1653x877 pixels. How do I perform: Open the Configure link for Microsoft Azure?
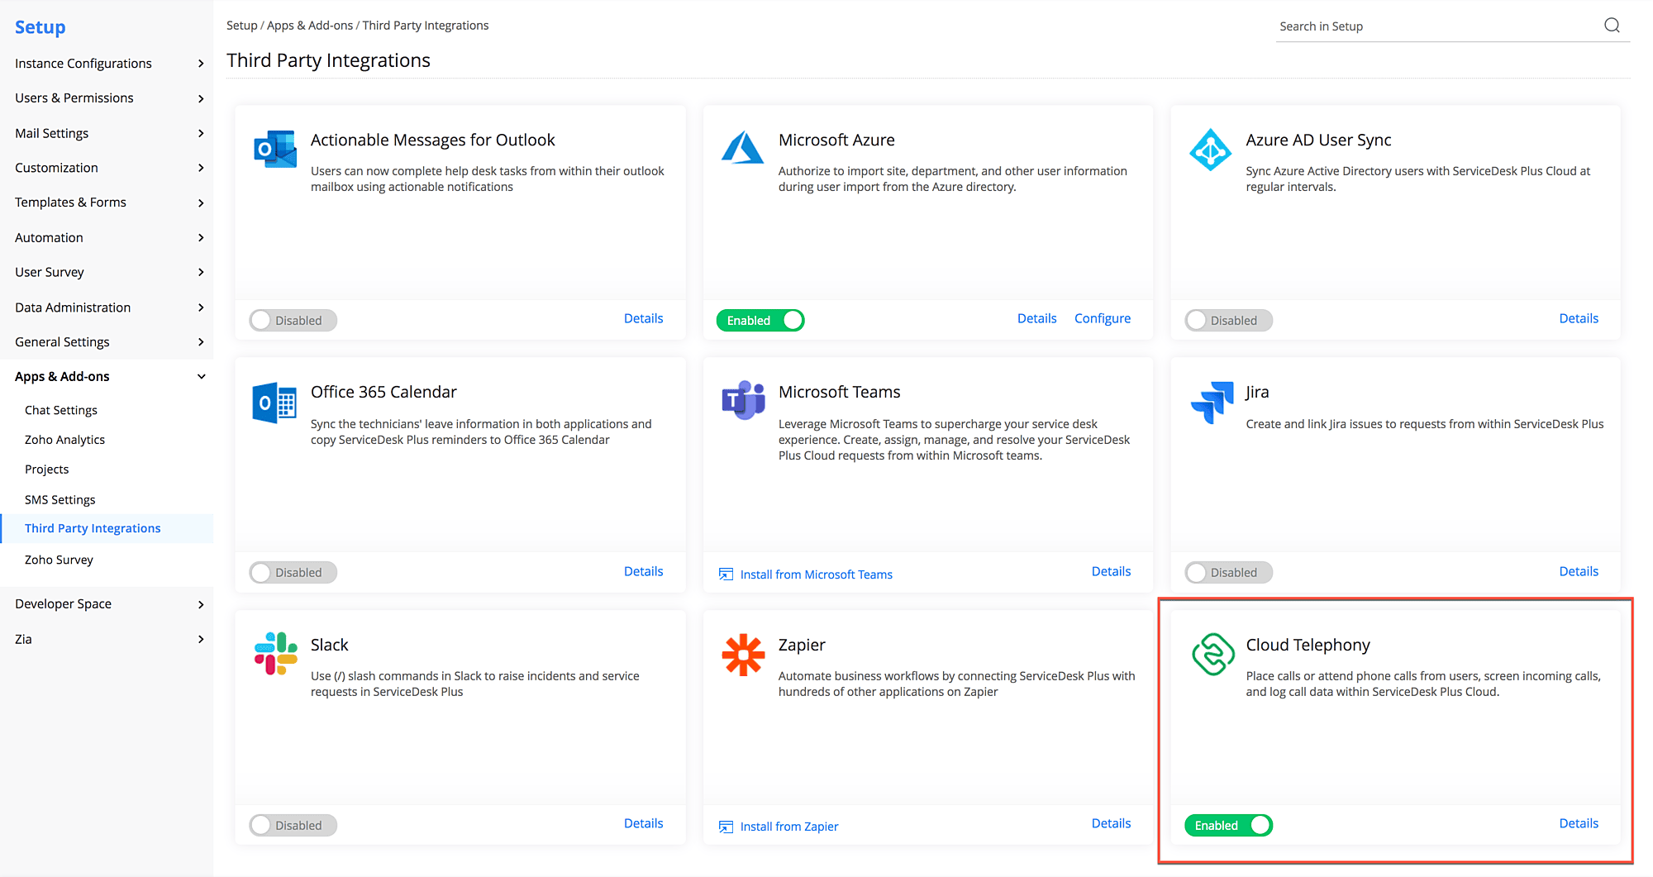[1102, 319]
